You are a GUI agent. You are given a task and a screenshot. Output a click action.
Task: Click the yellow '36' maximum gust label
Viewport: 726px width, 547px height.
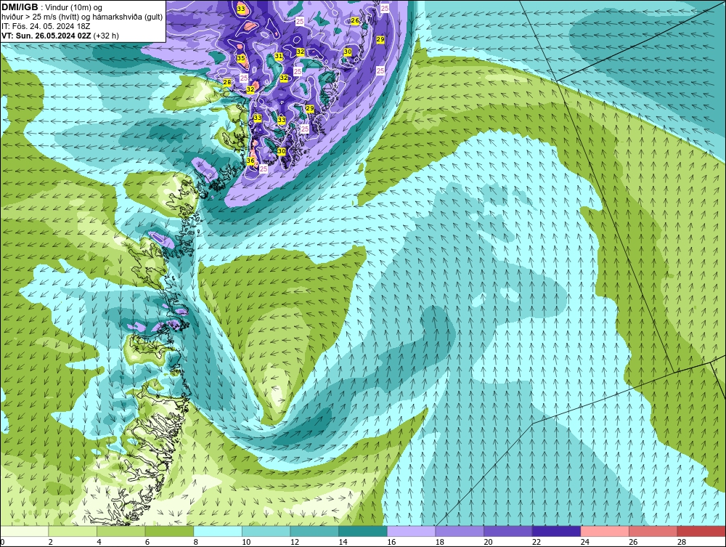pos(250,161)
